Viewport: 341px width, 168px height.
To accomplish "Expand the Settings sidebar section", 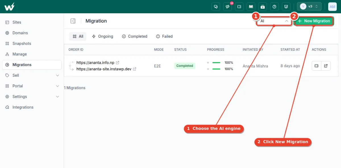I will click(32, 97).
